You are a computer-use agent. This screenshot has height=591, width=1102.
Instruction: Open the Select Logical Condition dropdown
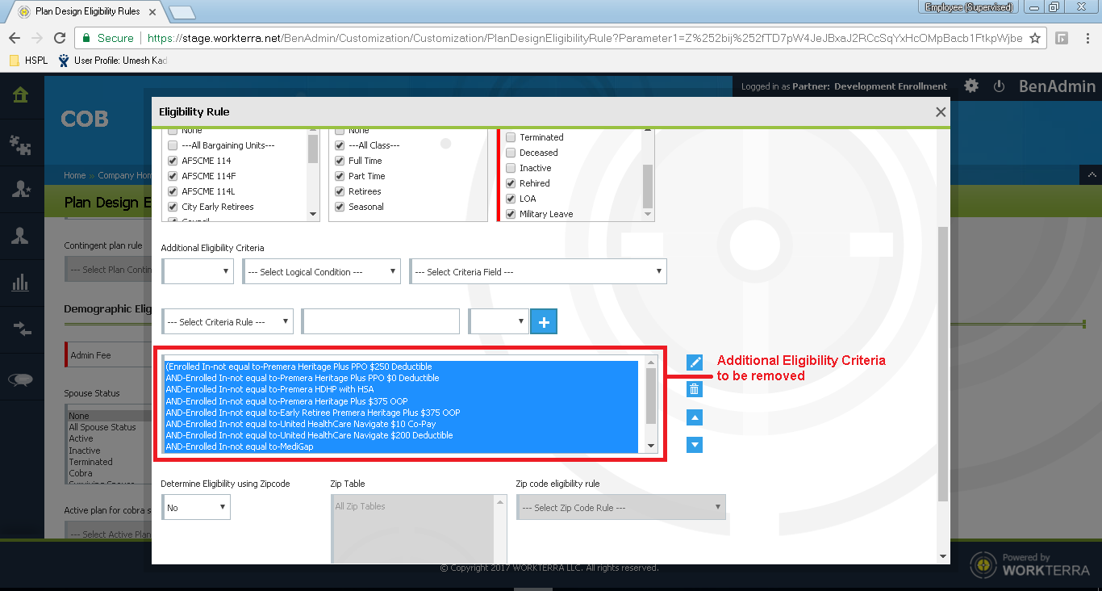(322, 271)
